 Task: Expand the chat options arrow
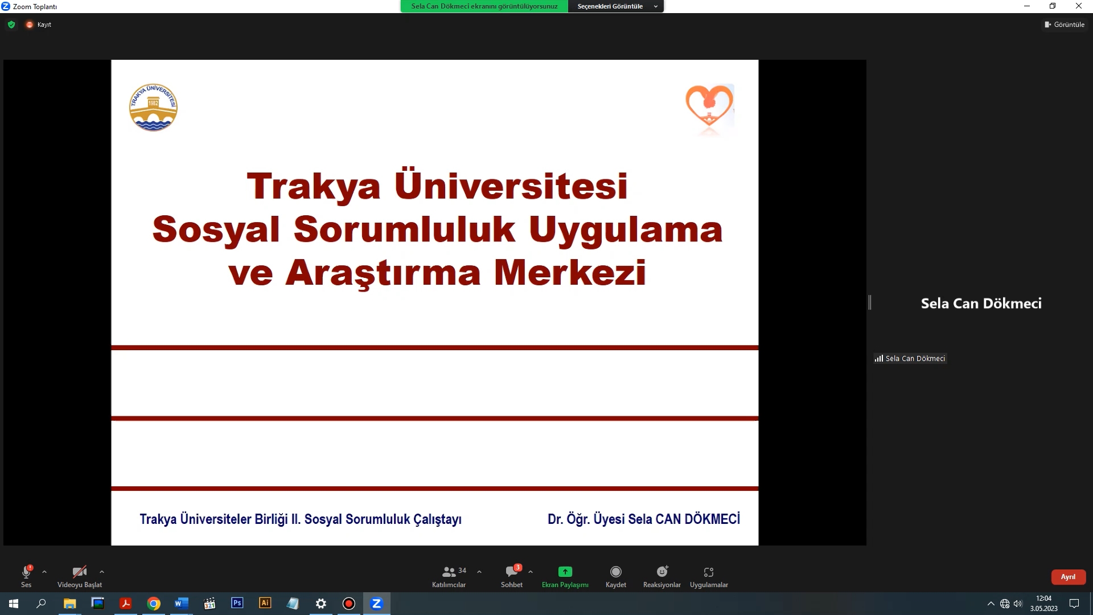point(531,572)
